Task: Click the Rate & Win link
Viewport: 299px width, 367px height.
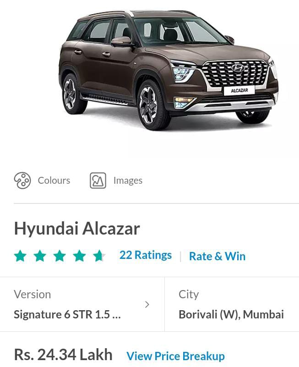Action: tap(217, 256)
